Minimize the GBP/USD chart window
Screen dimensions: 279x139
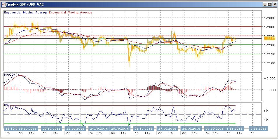coord(264,4)
